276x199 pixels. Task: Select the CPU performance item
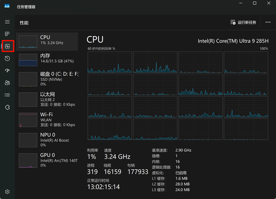click(47, 42)
